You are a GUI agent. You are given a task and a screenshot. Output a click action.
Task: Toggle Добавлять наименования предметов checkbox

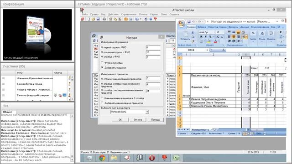(102, 103)
